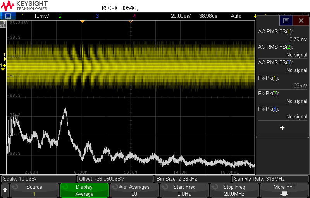The height and width of the screenshot is (198, 310).
Task: Click the Keysight Technologies logo
Action: [24, 6]
